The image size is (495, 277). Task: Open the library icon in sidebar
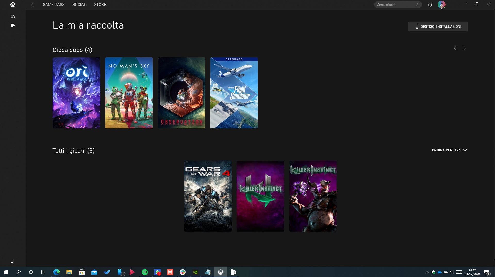tap(13, 16)
